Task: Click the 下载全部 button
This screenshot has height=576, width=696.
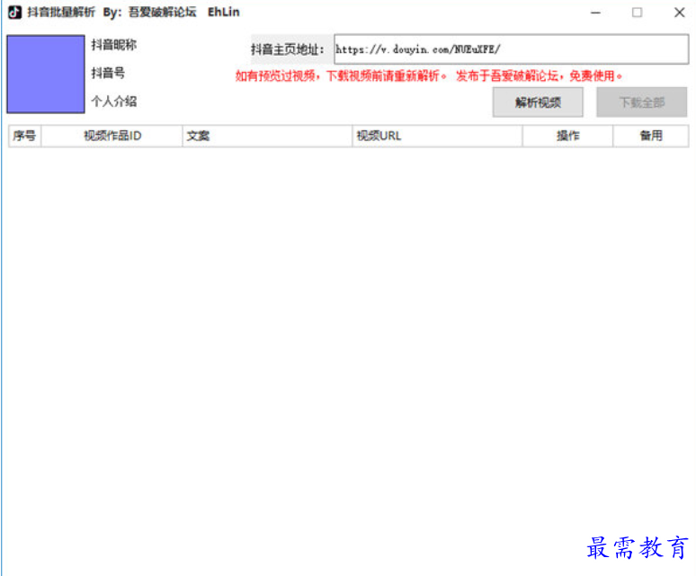Action: tap(641, 102)
